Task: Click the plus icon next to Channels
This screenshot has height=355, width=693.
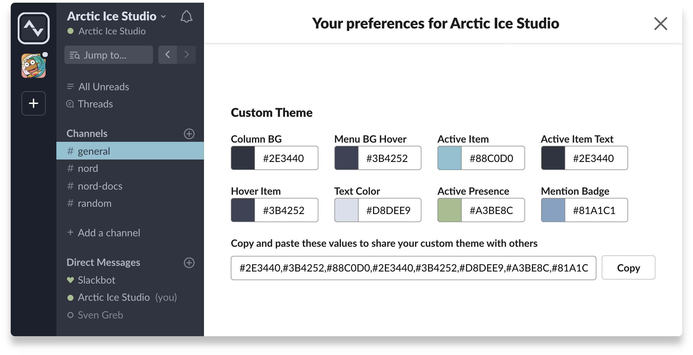Action: pos(189,134)
